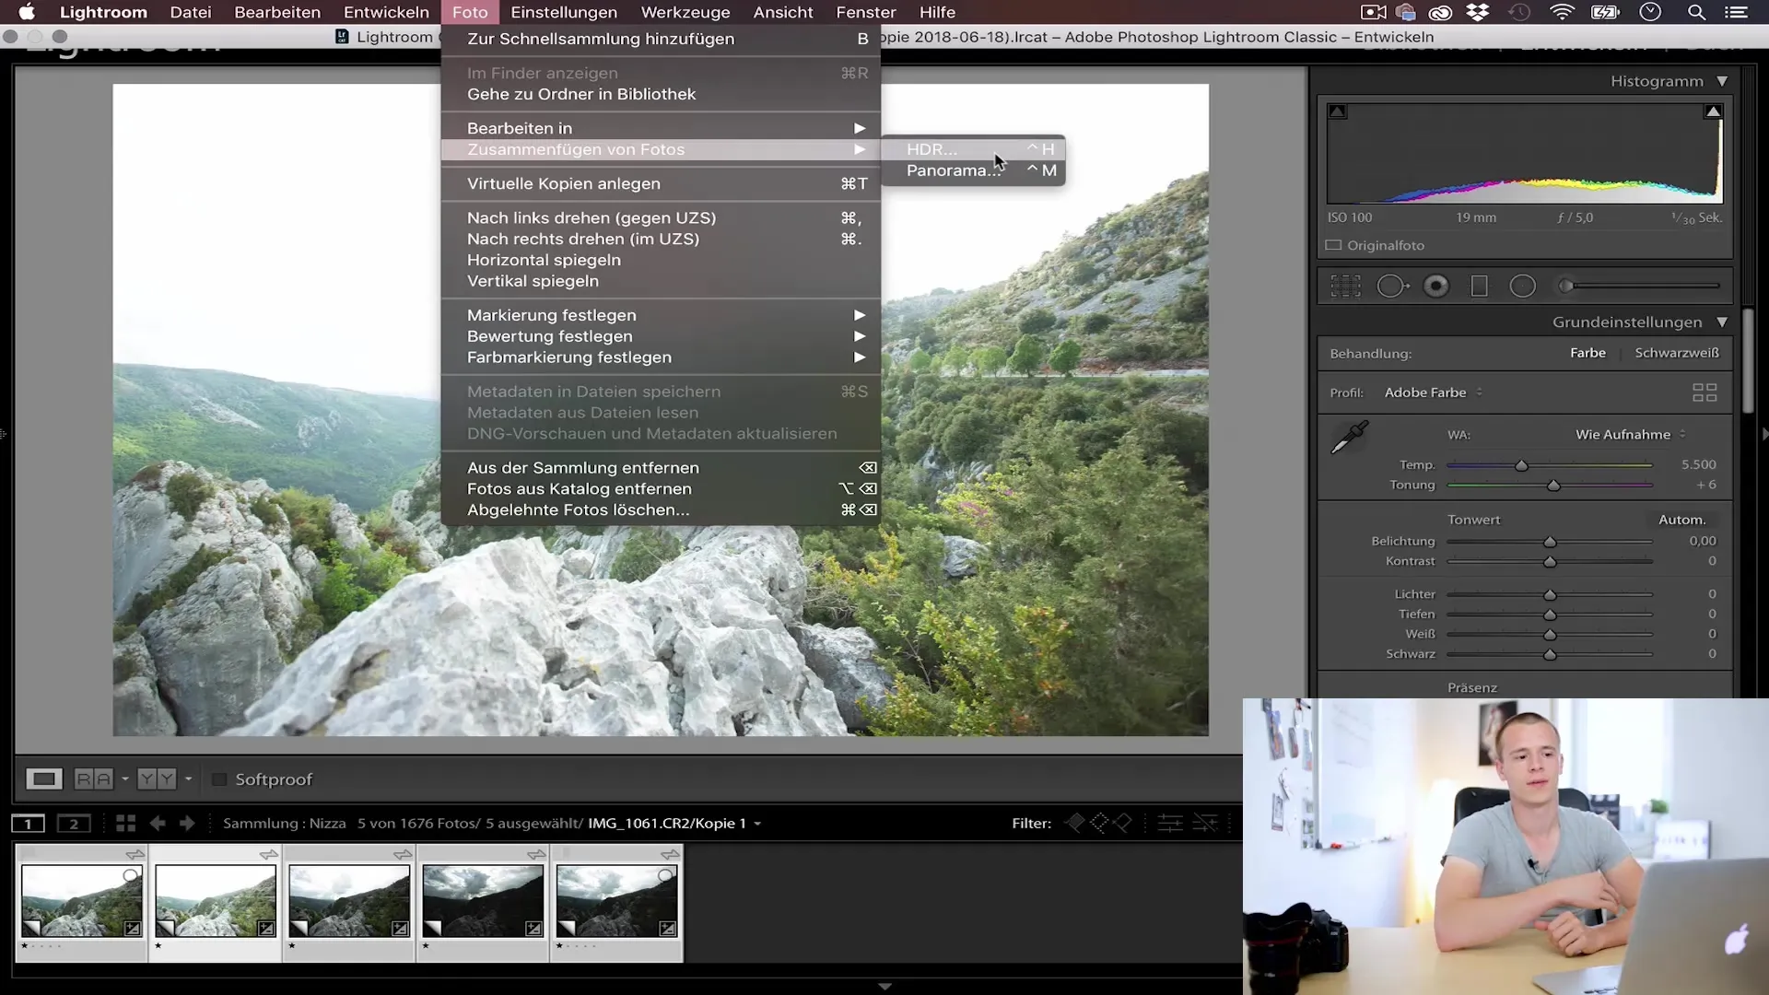1769x995 pixels.
Task: Filter by unedited status icon
Action: coord(1205,823)
